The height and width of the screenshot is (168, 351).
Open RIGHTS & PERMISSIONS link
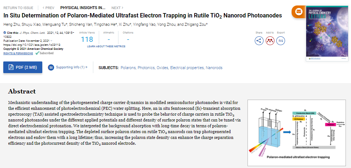(18, 53)
